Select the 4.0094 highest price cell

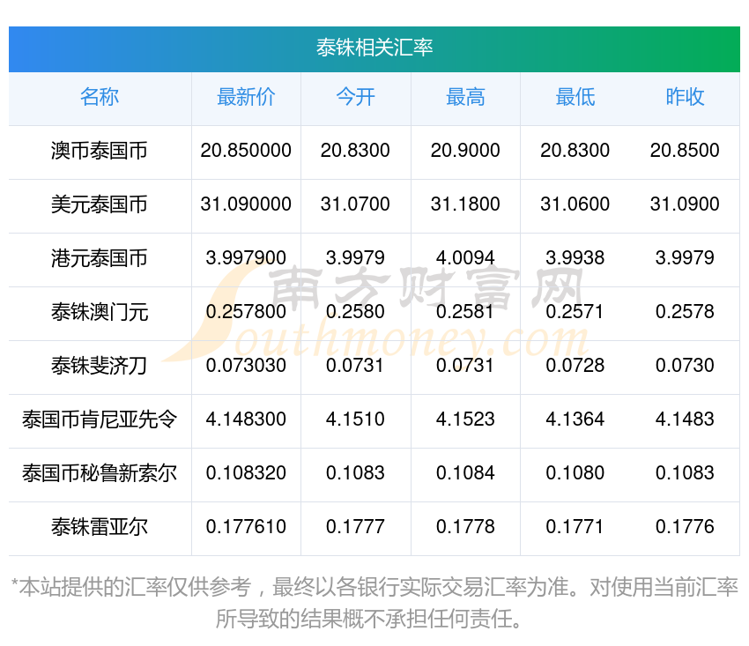(x=465, y=258)
